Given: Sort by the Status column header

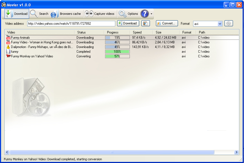Looking at the screenshot, I should pyautogui.click(x=89, y=32).
